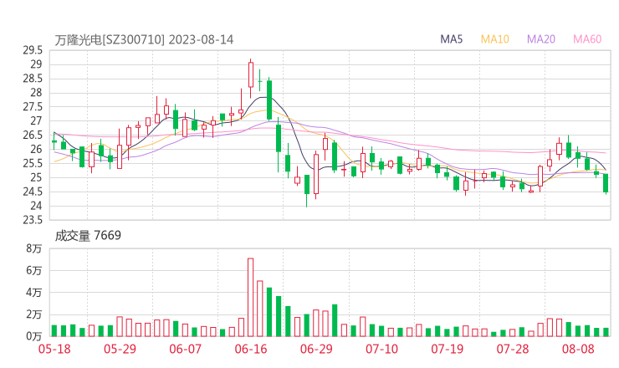Click the chart title 万隆光电[SZ300710] 2023-08-14
The height and width of the screenshot is (368, 619).
tap(144, 40)
